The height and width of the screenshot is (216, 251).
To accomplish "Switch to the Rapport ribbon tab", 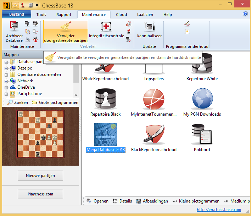I will pyautogui.click(x=64, y=15).
